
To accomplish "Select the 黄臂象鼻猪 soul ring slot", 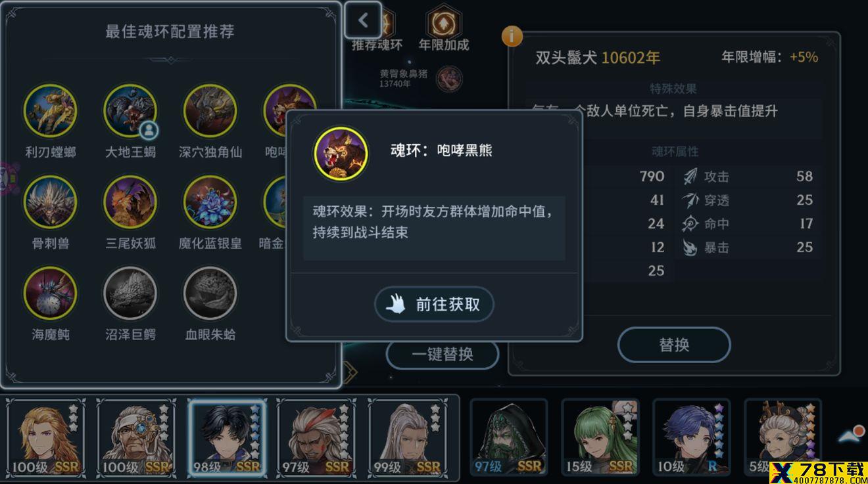I will tap(450, 79).
